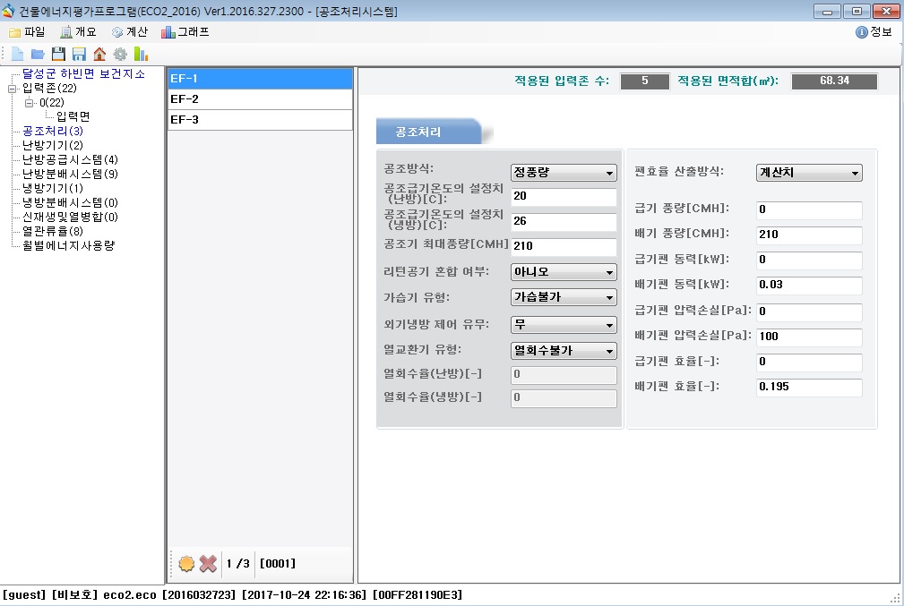
Task: Select EF-2 in the list
Action: [x=260, y=99]
